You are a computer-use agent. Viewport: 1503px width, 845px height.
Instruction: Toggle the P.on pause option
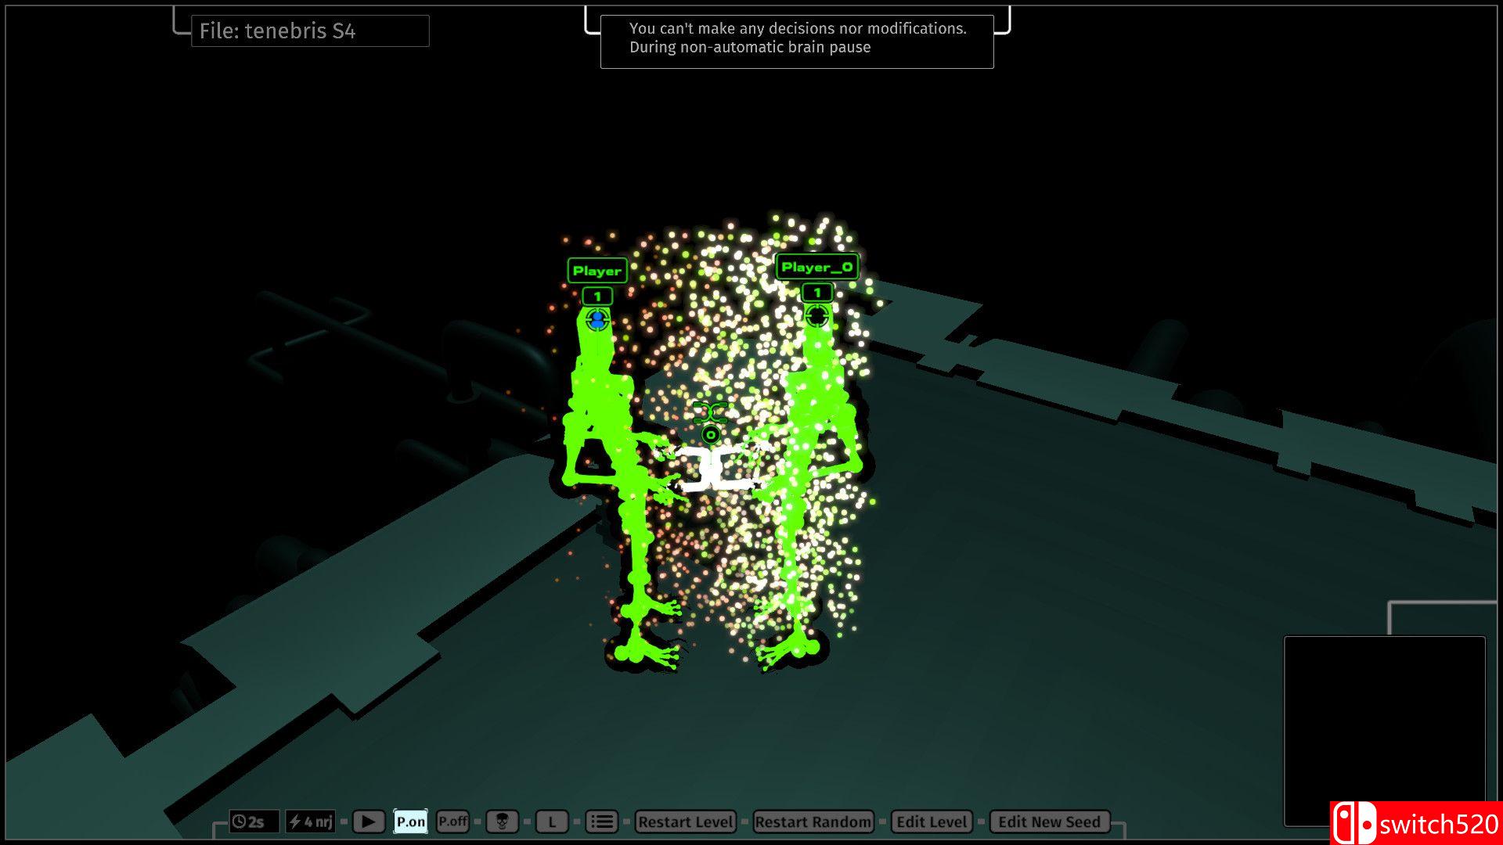[x=410, y=822]
